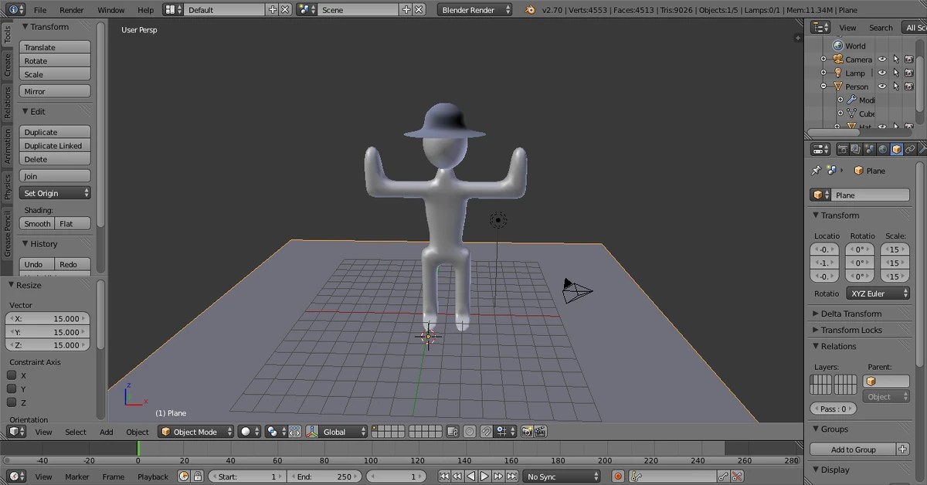Click the Camera icon next to Camera object
Screen dimensions: 927x485
pyautogui.click(x=838, y=59)
